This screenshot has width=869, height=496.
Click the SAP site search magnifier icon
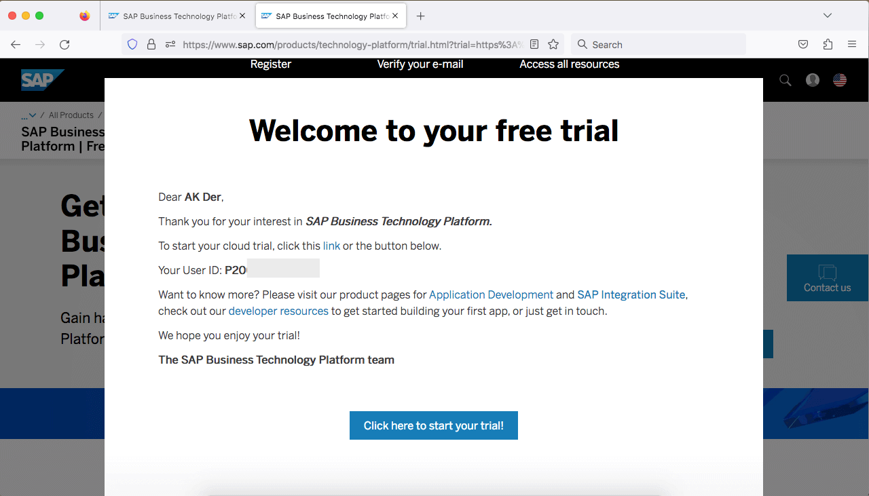click(x=785, y=80)
